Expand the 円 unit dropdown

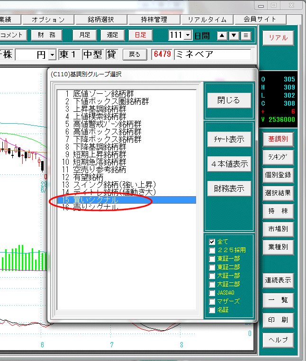pos(52,54)
